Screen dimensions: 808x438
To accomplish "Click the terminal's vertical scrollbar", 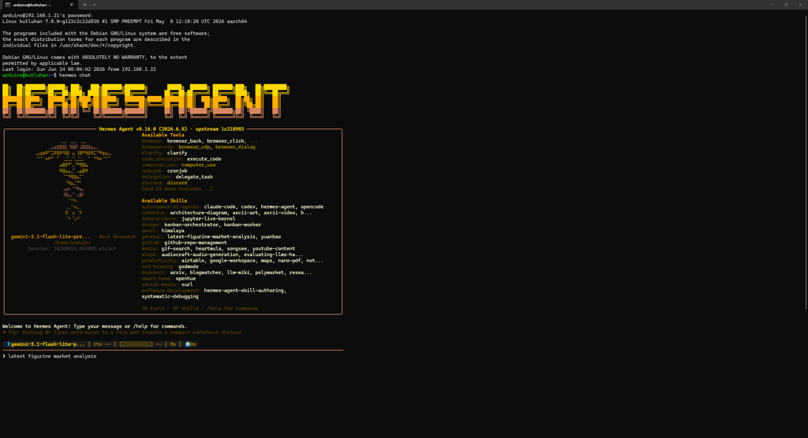I will click(806, 162).
